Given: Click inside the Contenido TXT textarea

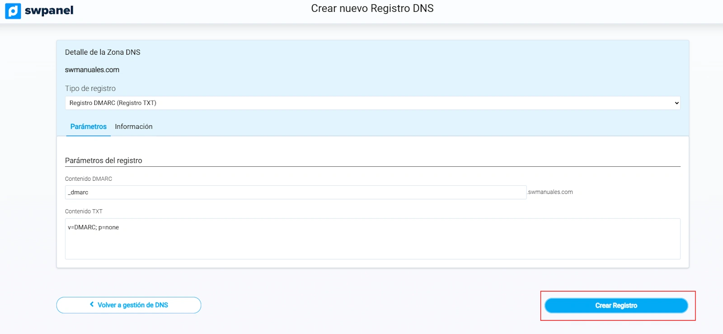Looking at the screenshot, I should [x=372, y=244].
